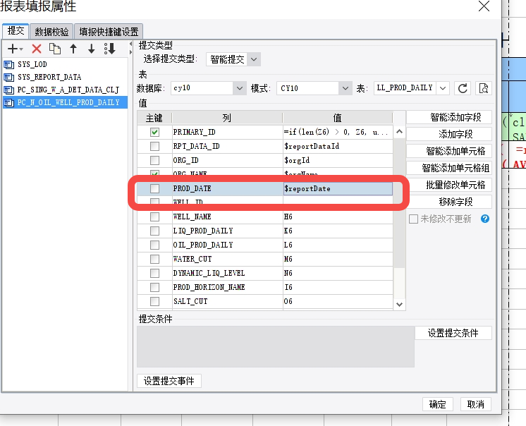Select PC_SING_W_A_DET_DATA_CLJ item
This screenshot has height=426, width=526.
coord(65,90)
